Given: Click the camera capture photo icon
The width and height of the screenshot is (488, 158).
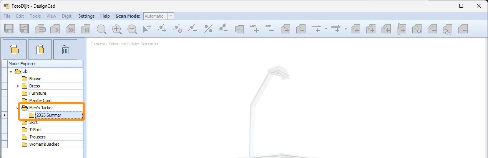Looking at the screenshot, I should click(40, 29).
